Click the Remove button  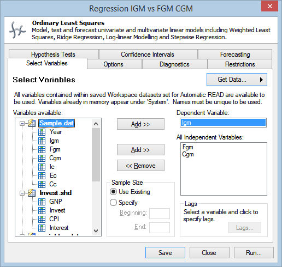click(140, 166)
